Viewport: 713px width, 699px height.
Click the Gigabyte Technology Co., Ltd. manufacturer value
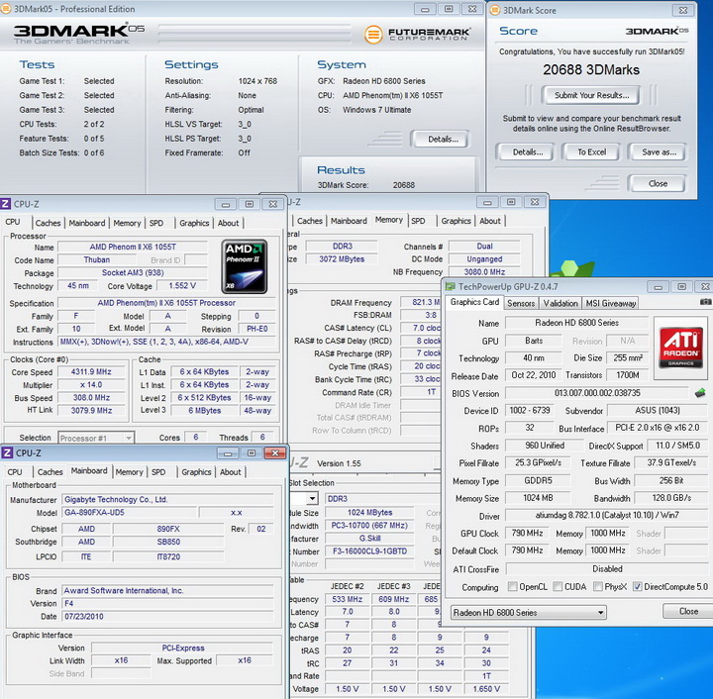click(x=167, y=499)
